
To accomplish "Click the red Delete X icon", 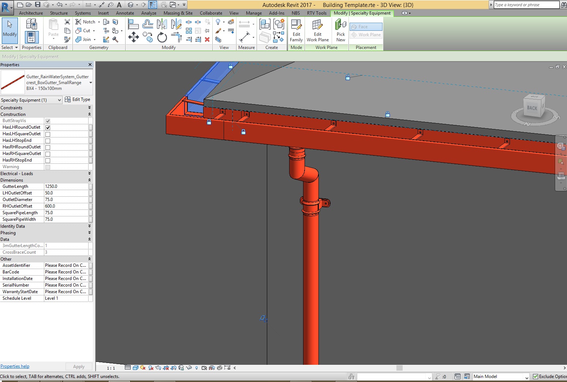I will click(x=207, y=39).
